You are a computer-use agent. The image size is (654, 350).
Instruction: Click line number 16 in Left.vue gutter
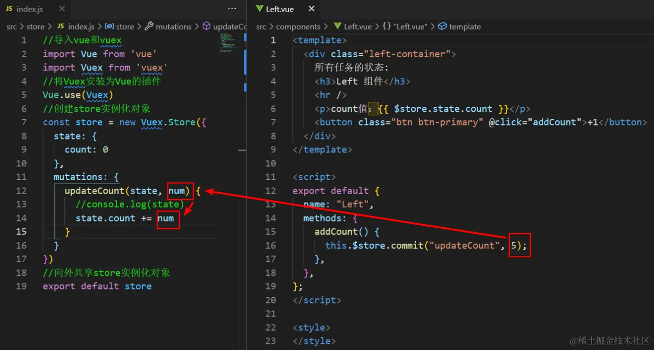(x=270, y=245)
